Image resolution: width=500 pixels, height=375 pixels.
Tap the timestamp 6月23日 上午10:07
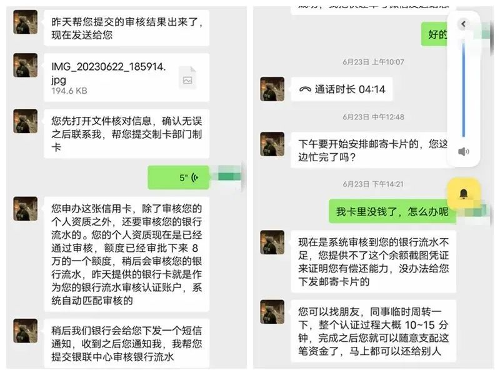pyautogui.click(x=373, y=62)
